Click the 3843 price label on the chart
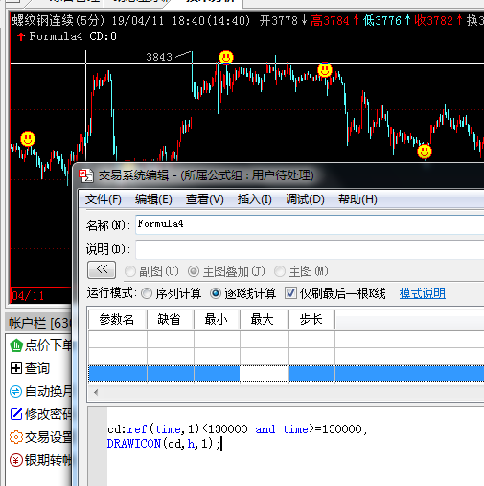The image size is (484, 486). click(159, 58)
